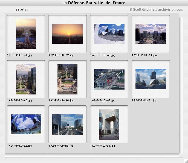
Task: Click file name 1A2-F-P-LD-A4.jpg
Action: click(144, 55)
